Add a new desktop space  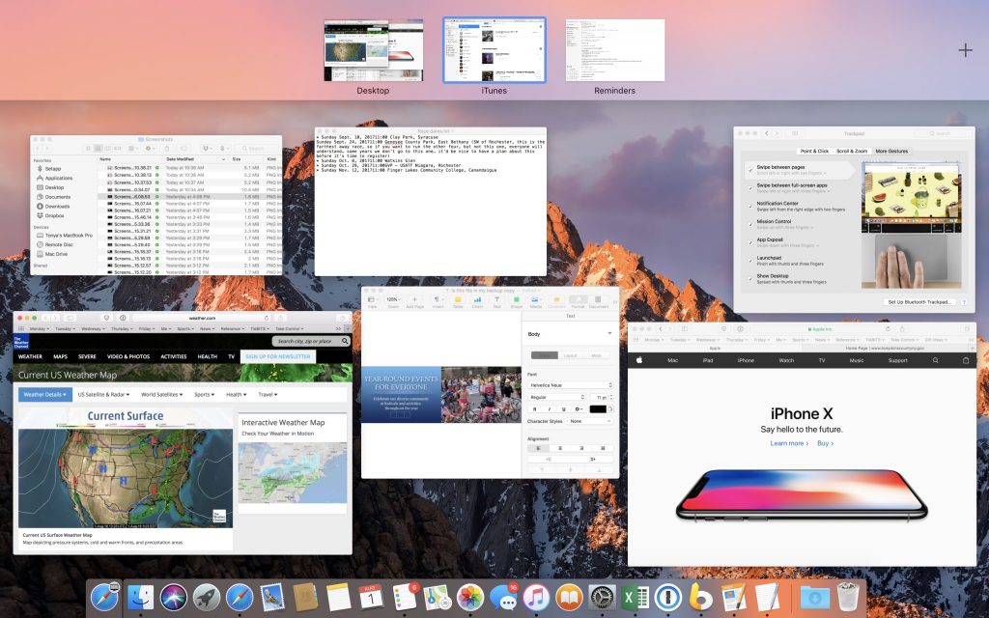coord(965,50)
